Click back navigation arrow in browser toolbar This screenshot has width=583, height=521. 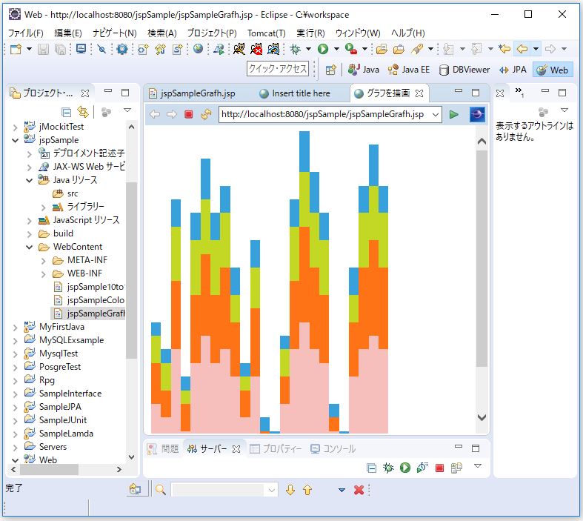tap(155, 115)
